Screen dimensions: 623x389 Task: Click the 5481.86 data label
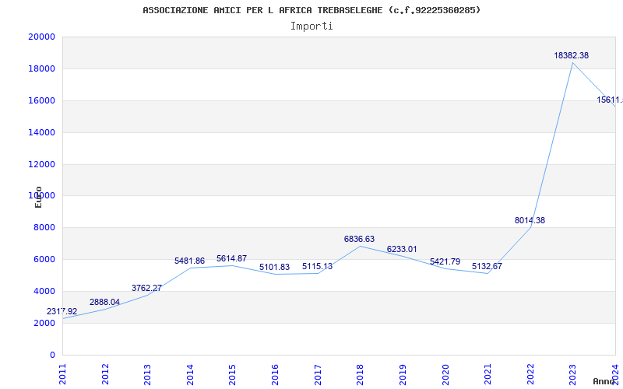click(189, 261)
